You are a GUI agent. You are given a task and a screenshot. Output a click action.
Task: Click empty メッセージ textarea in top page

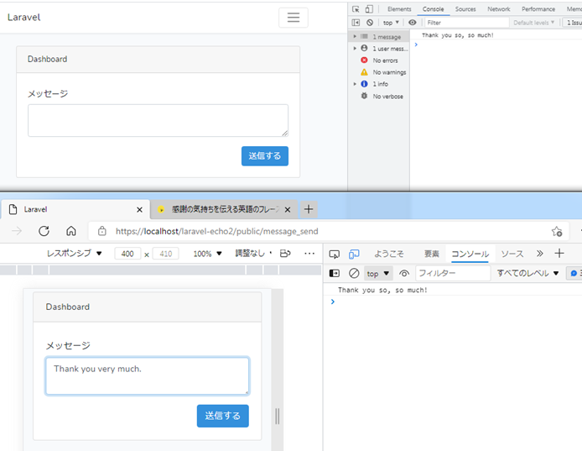(x=158, y=120)
